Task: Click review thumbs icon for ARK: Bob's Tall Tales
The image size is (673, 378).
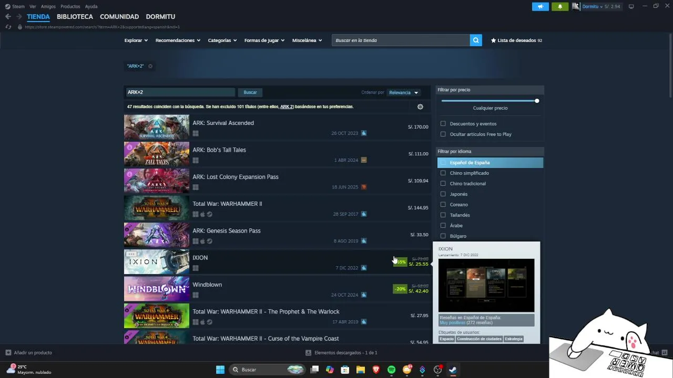Action: 364,160
